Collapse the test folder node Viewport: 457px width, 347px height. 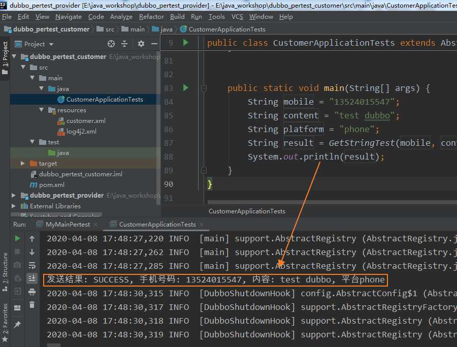[x=32, y=142]
